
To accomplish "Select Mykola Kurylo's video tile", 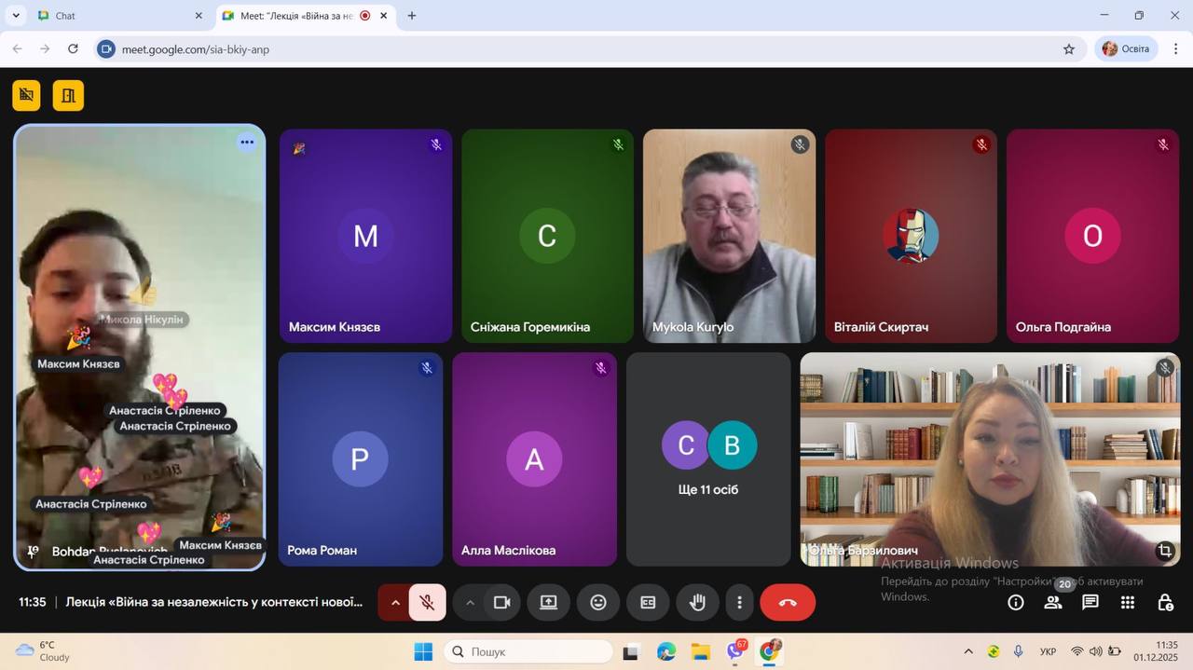I will pyautogui.click(x=729, y=236).
